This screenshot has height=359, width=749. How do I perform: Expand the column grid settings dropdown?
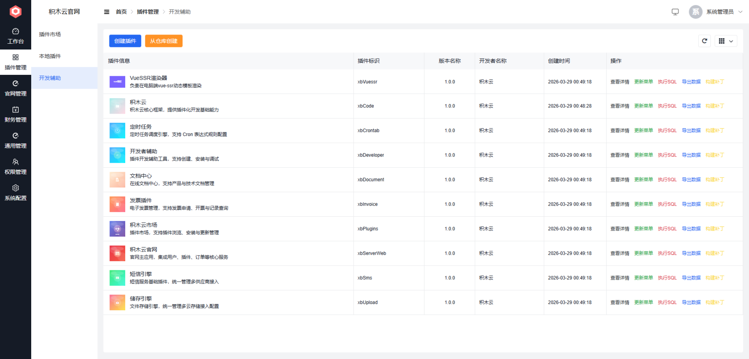coord(726,41)
